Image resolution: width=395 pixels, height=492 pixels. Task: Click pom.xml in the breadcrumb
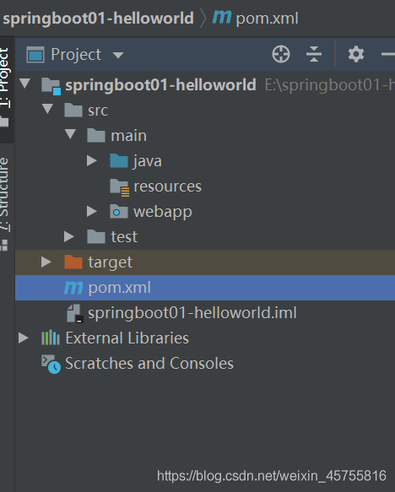(267, 19)
